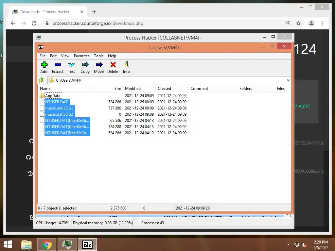Click the Copy toolbar icon
This screenshot has height=251, width=335.
85,65
